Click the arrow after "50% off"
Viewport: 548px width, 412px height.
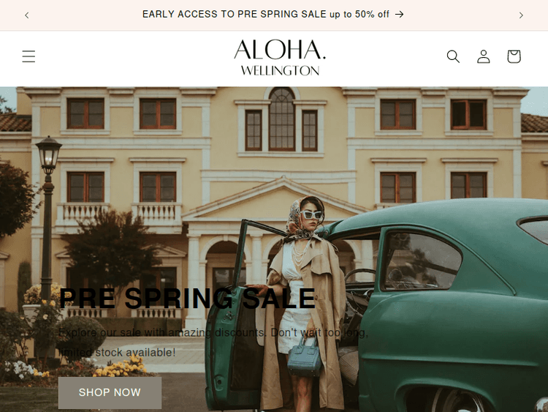399,15
